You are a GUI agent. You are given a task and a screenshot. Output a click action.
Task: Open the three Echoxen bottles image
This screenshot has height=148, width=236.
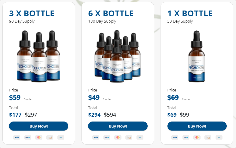(x=38, y=56)
